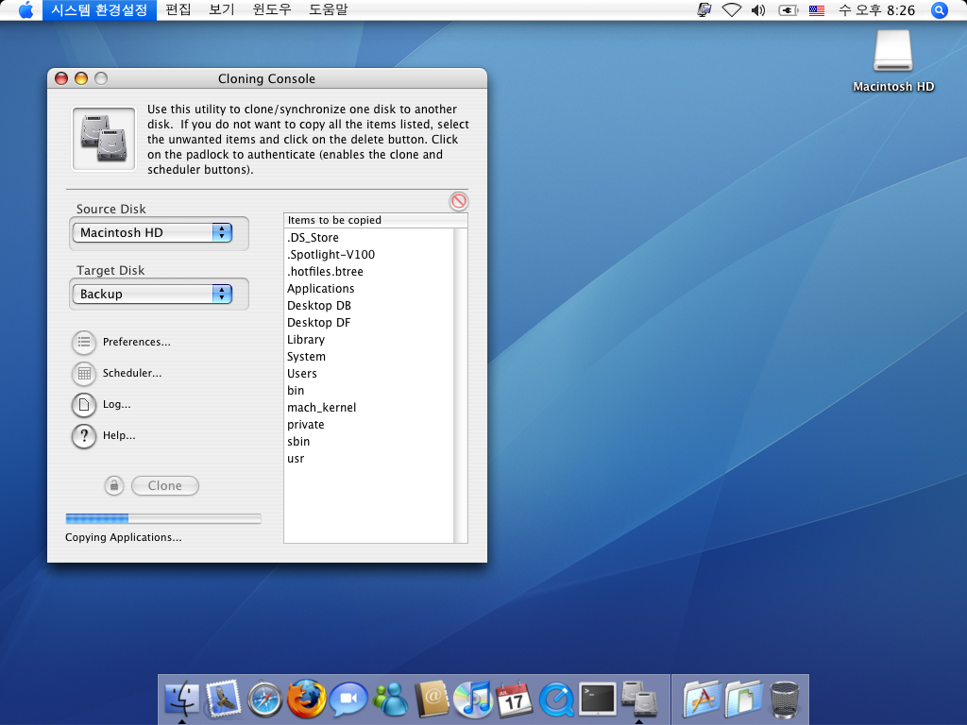Open the 편집 menu
Viewport: 967px width, 725px height.
coord(178,10)
